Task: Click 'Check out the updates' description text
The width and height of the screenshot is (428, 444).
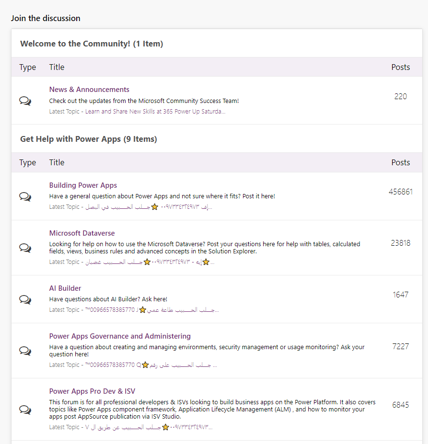Action: pyautogui.click(x=144, y=101)
